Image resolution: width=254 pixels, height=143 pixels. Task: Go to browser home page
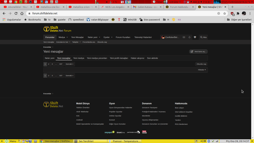[x=22, y=13]
